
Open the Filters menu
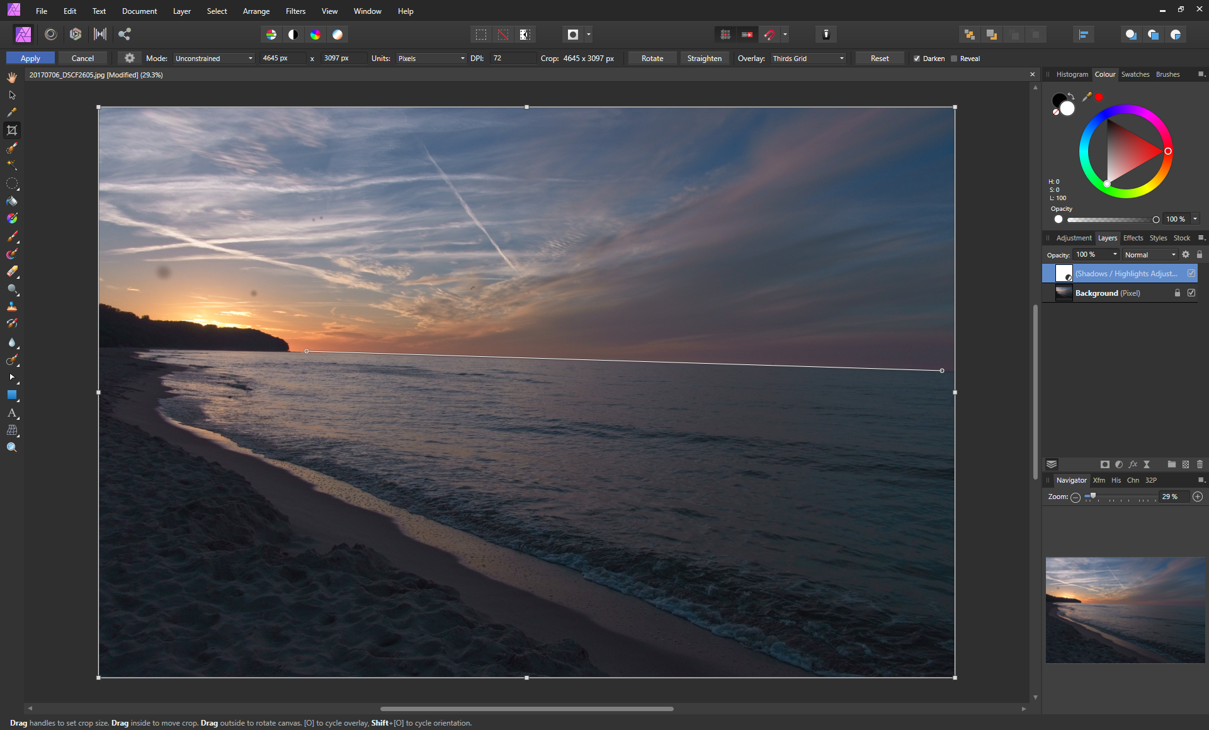(295, 11)
